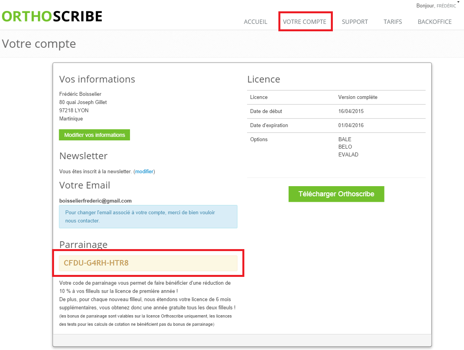Select the EVALAD licence option
Screen dimensions: 464x350
(348, 154)
